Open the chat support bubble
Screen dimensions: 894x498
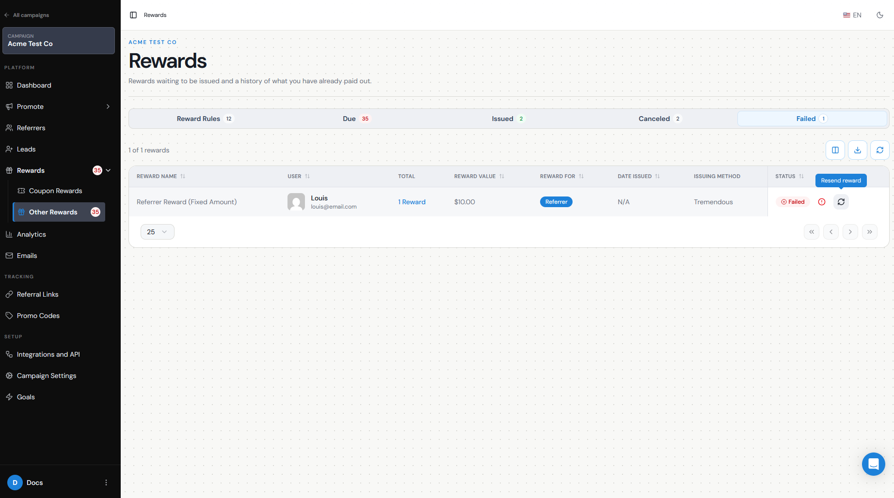point(874,464)
